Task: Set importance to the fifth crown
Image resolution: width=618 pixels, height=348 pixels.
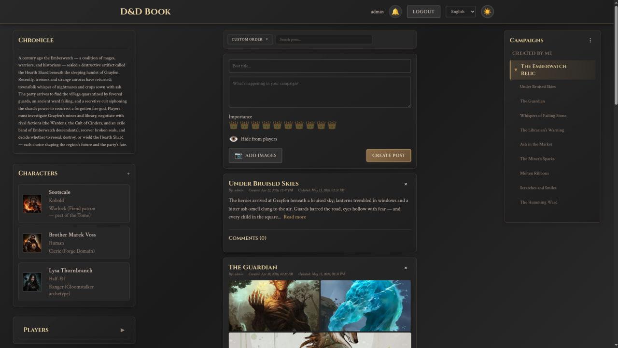Action: (277, 125)
